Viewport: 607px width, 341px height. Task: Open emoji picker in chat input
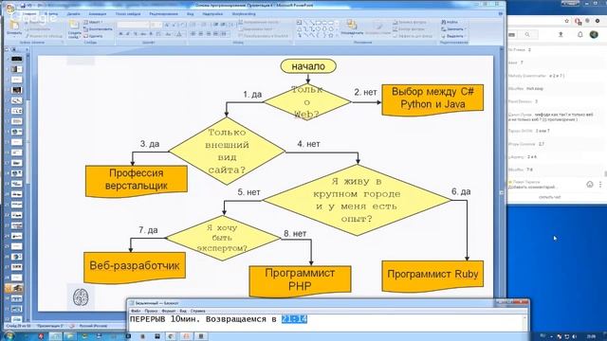click(590, 184)
